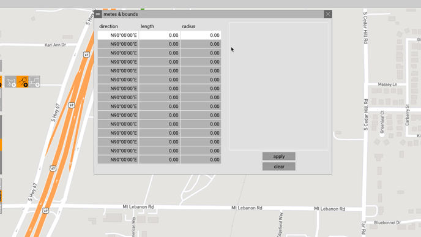Viewport: 421px width, 237px height.
Task: Edit the highlighted white length field
Action: point(160,35)
